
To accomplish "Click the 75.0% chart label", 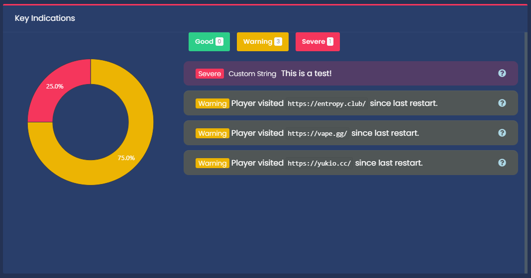I will (126, 158).
